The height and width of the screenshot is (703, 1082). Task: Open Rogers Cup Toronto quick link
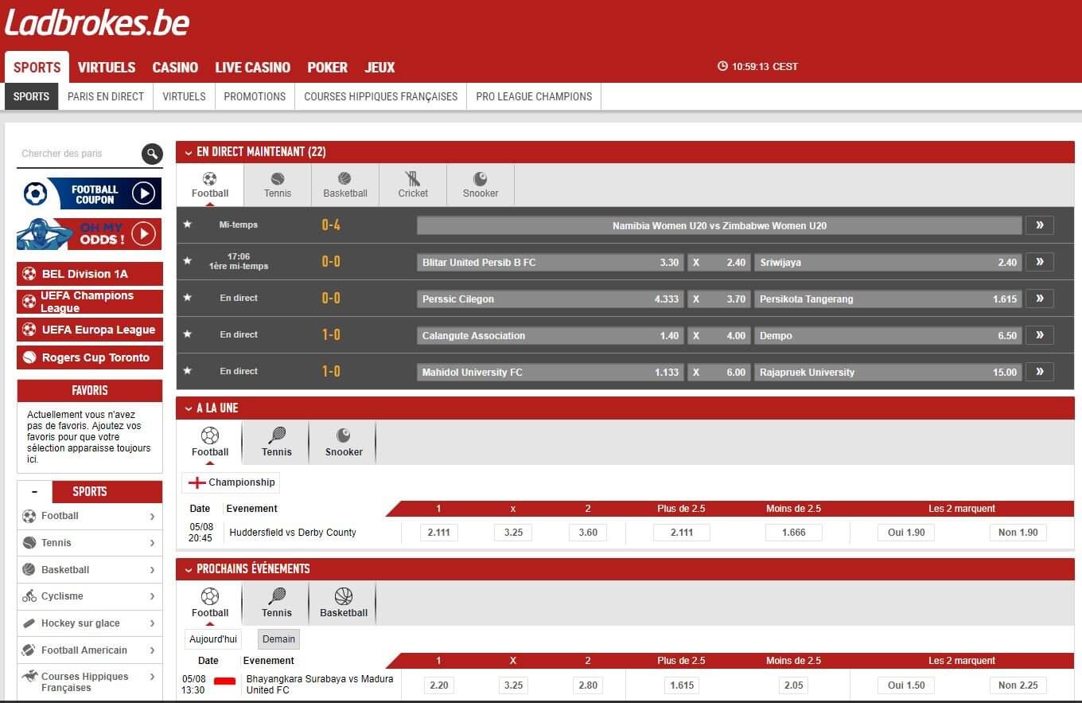pos(90,357)
